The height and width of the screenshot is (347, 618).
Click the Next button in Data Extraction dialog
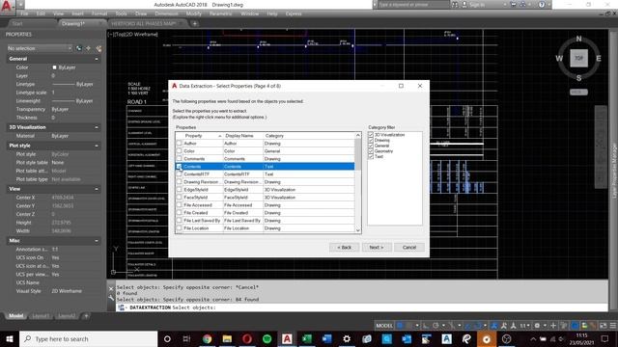(x=376, y=247)
